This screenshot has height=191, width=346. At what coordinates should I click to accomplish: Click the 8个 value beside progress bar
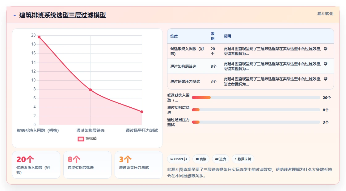click(326, 110)
